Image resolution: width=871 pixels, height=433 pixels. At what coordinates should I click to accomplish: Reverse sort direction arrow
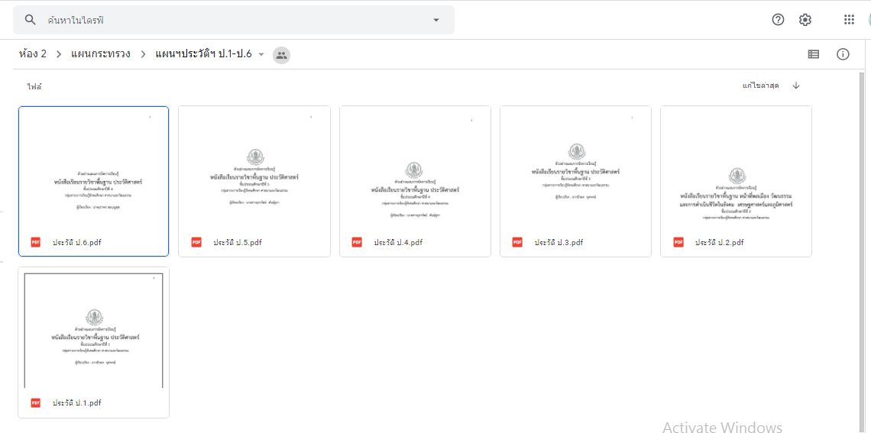click(x=796, y=86)
